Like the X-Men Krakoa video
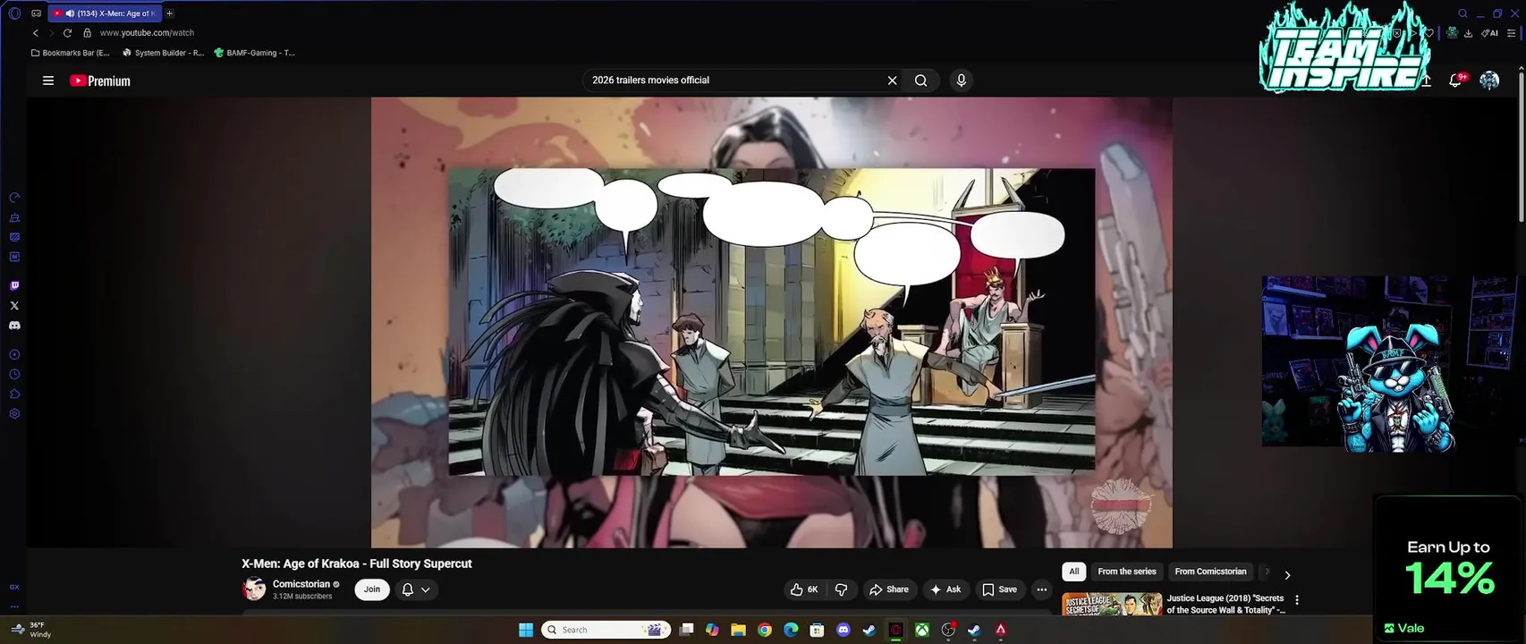Viewport: 1526px width, 644px height. click(x=804, y=589)
